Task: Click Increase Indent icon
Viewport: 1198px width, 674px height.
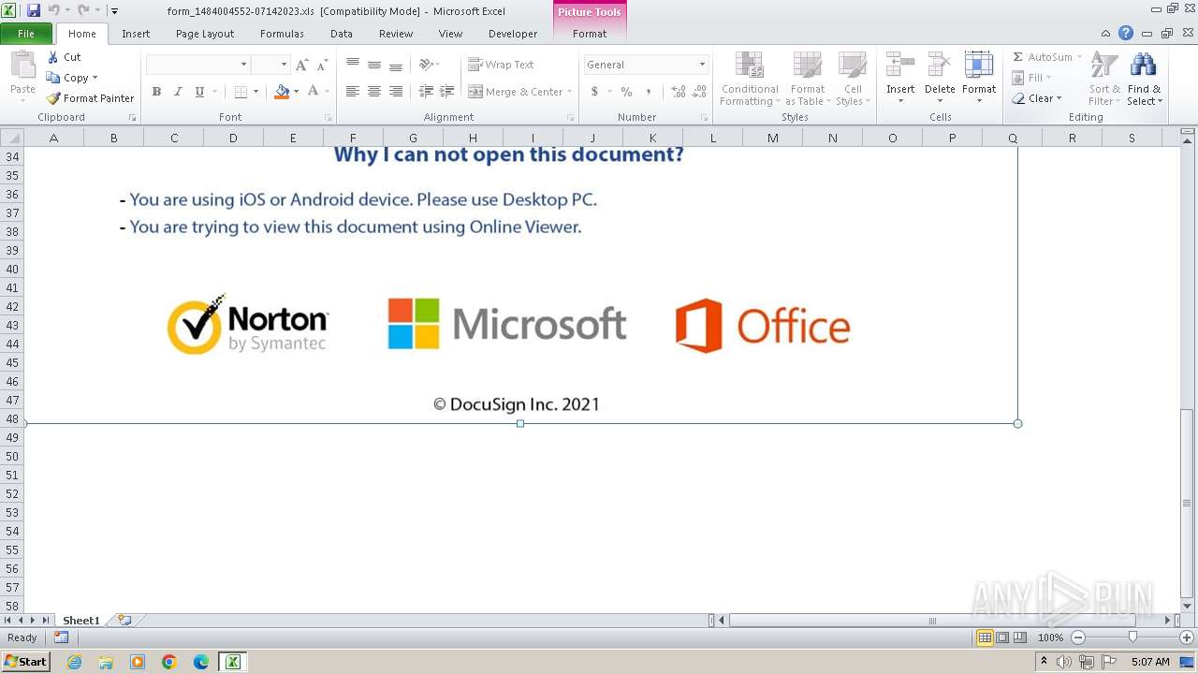Action: [447, 92]
